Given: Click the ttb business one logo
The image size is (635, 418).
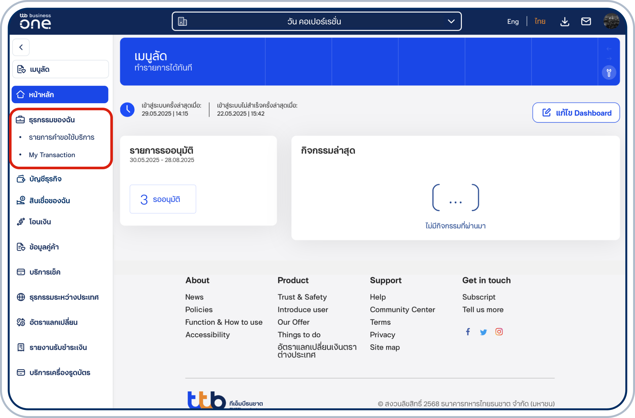Looking at the screenshot, I should [x=35, y=21].
